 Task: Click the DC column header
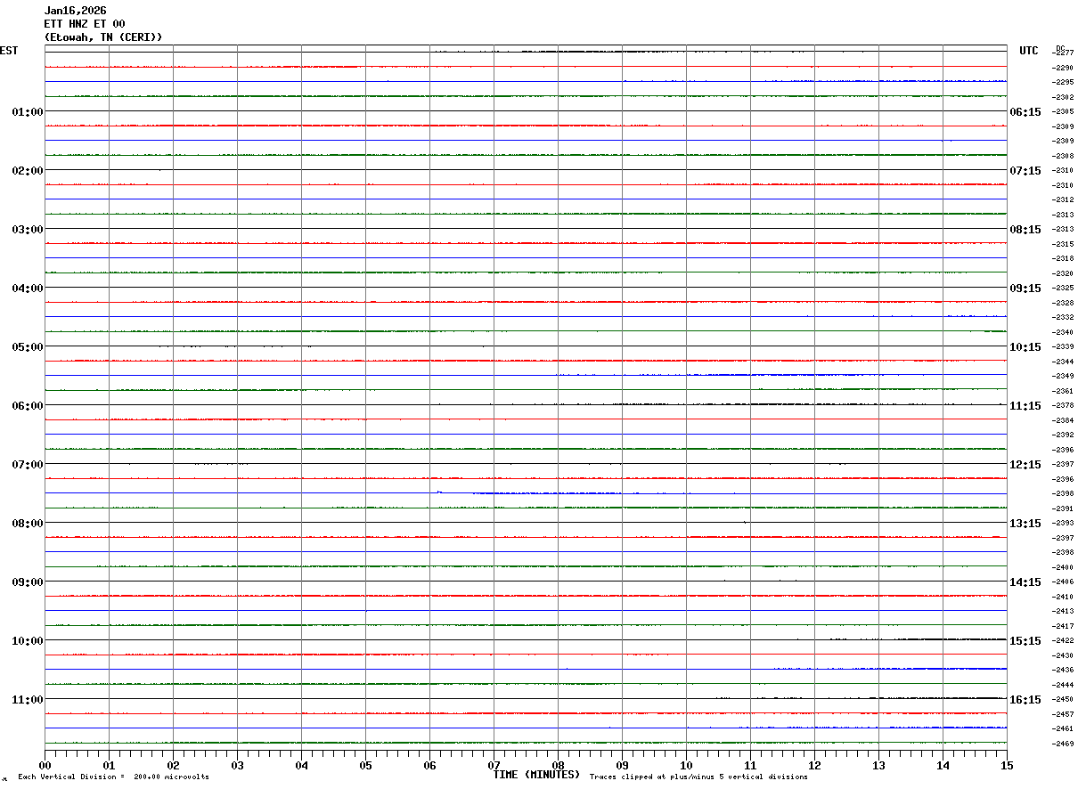click(x=1060, y=47)
